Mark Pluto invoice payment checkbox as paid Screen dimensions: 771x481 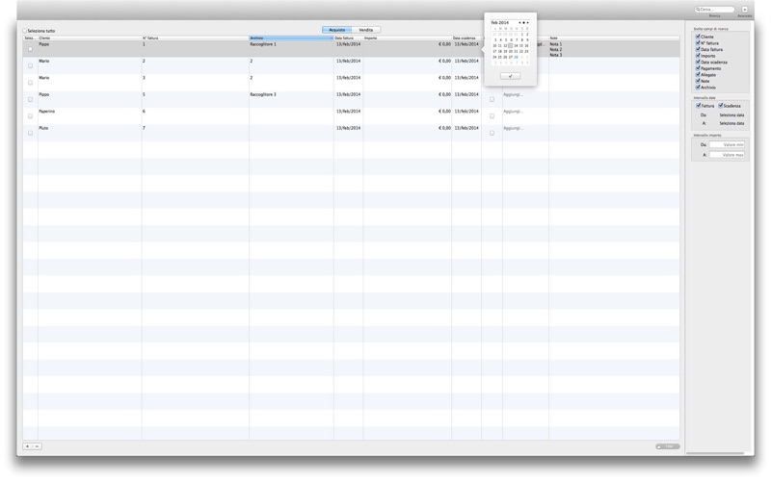492,133
